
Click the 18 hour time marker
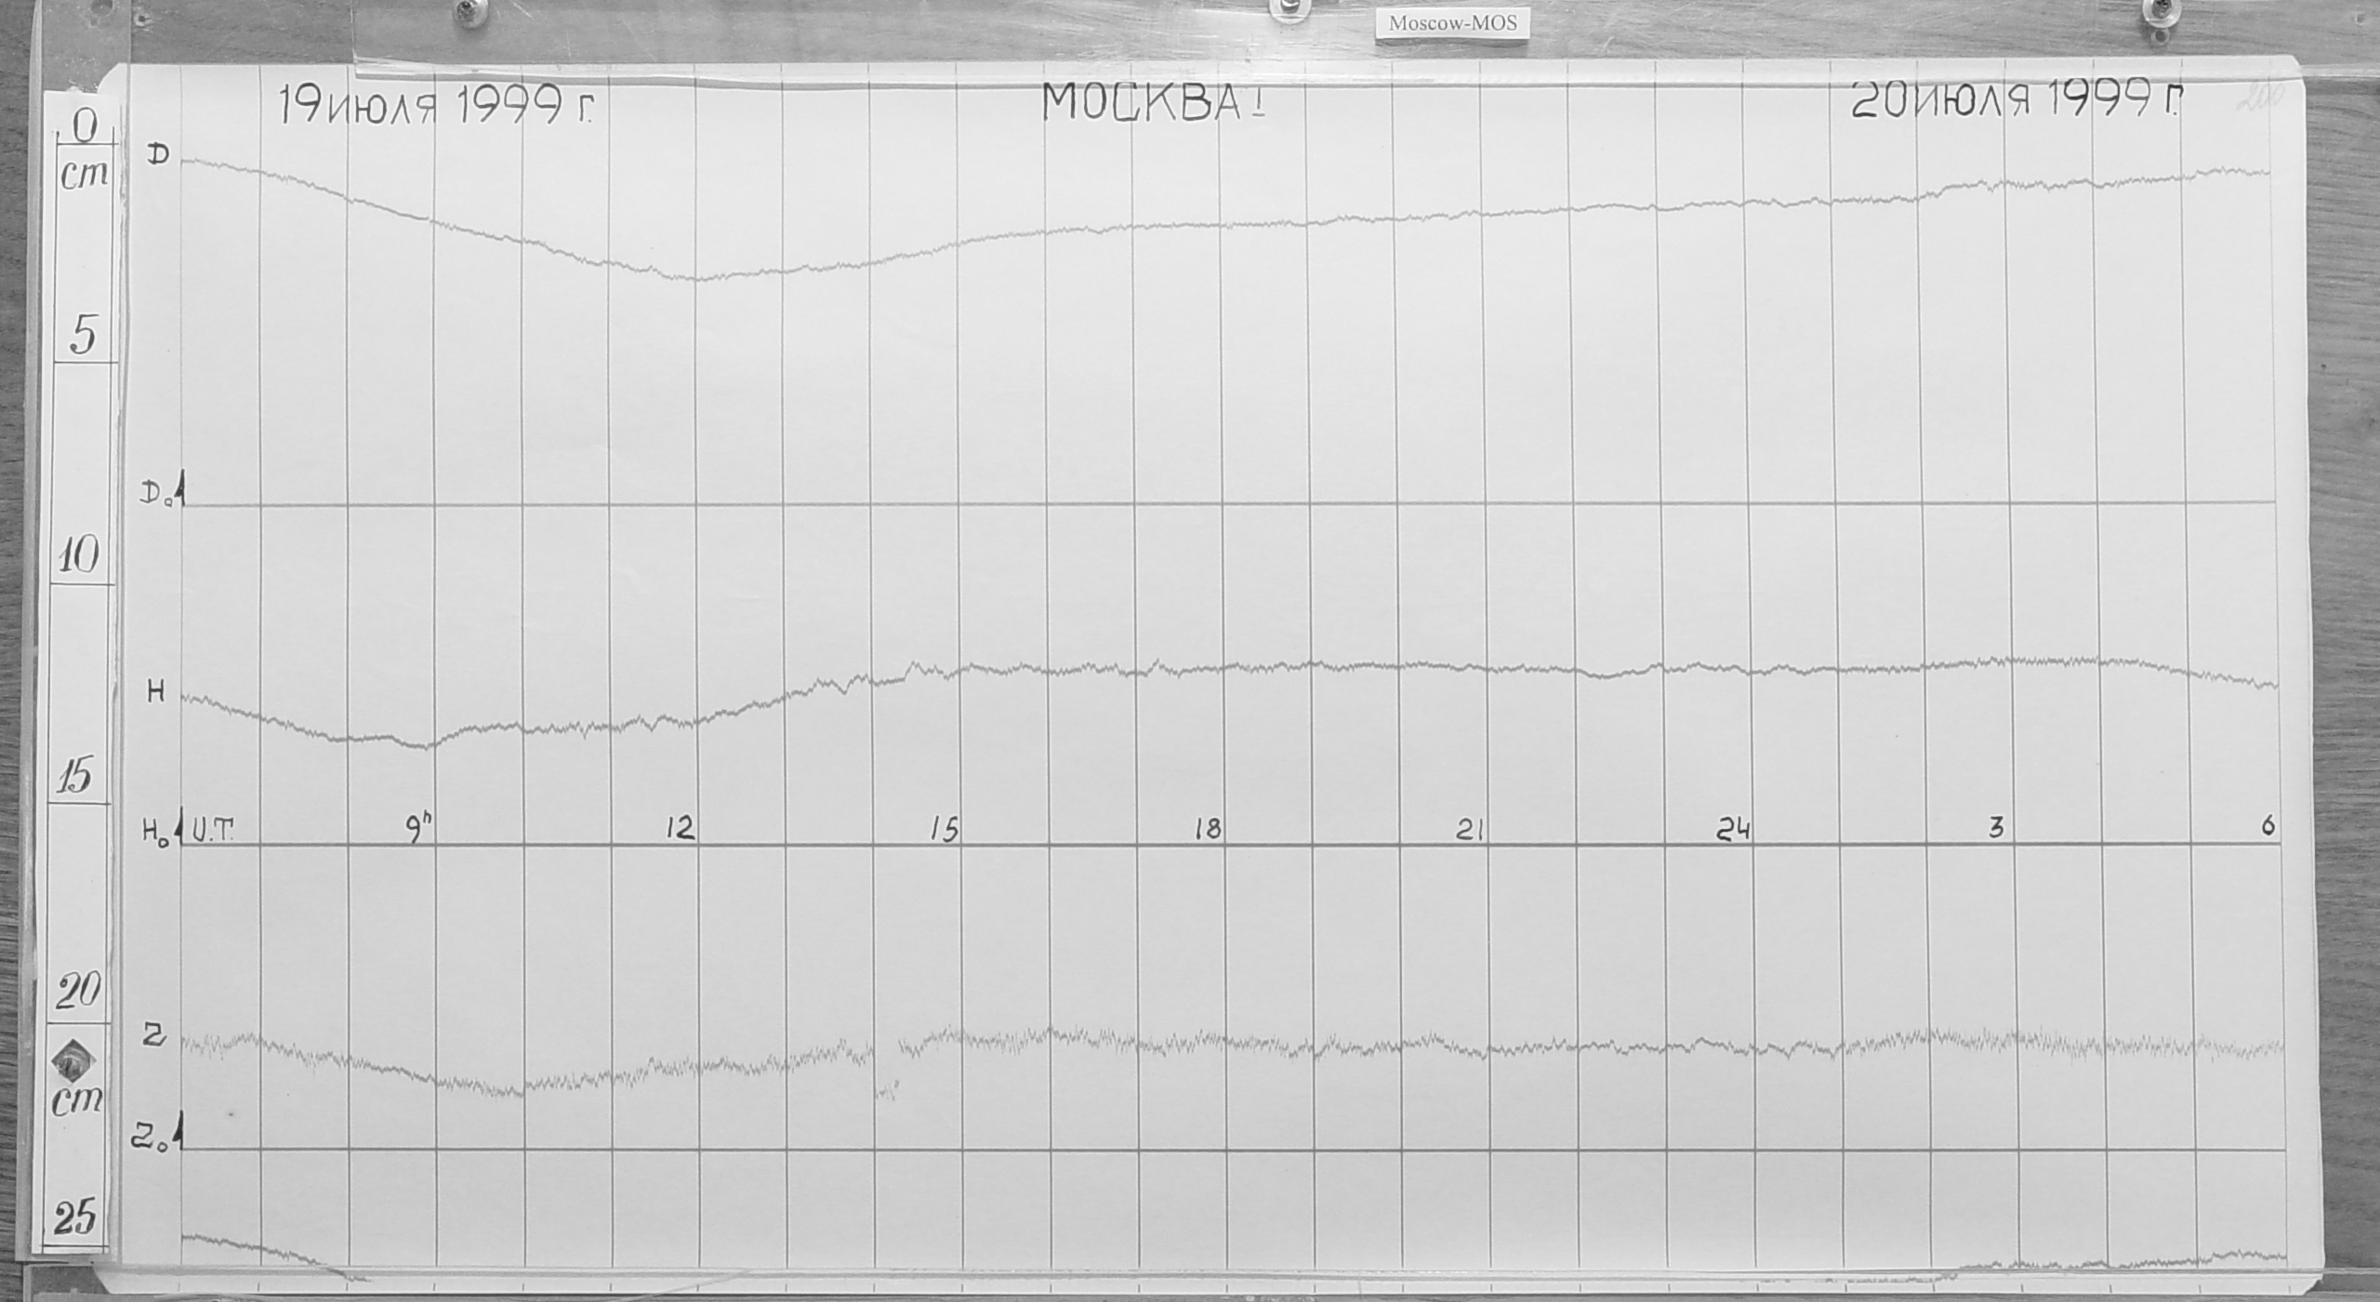click(1207, 829)
